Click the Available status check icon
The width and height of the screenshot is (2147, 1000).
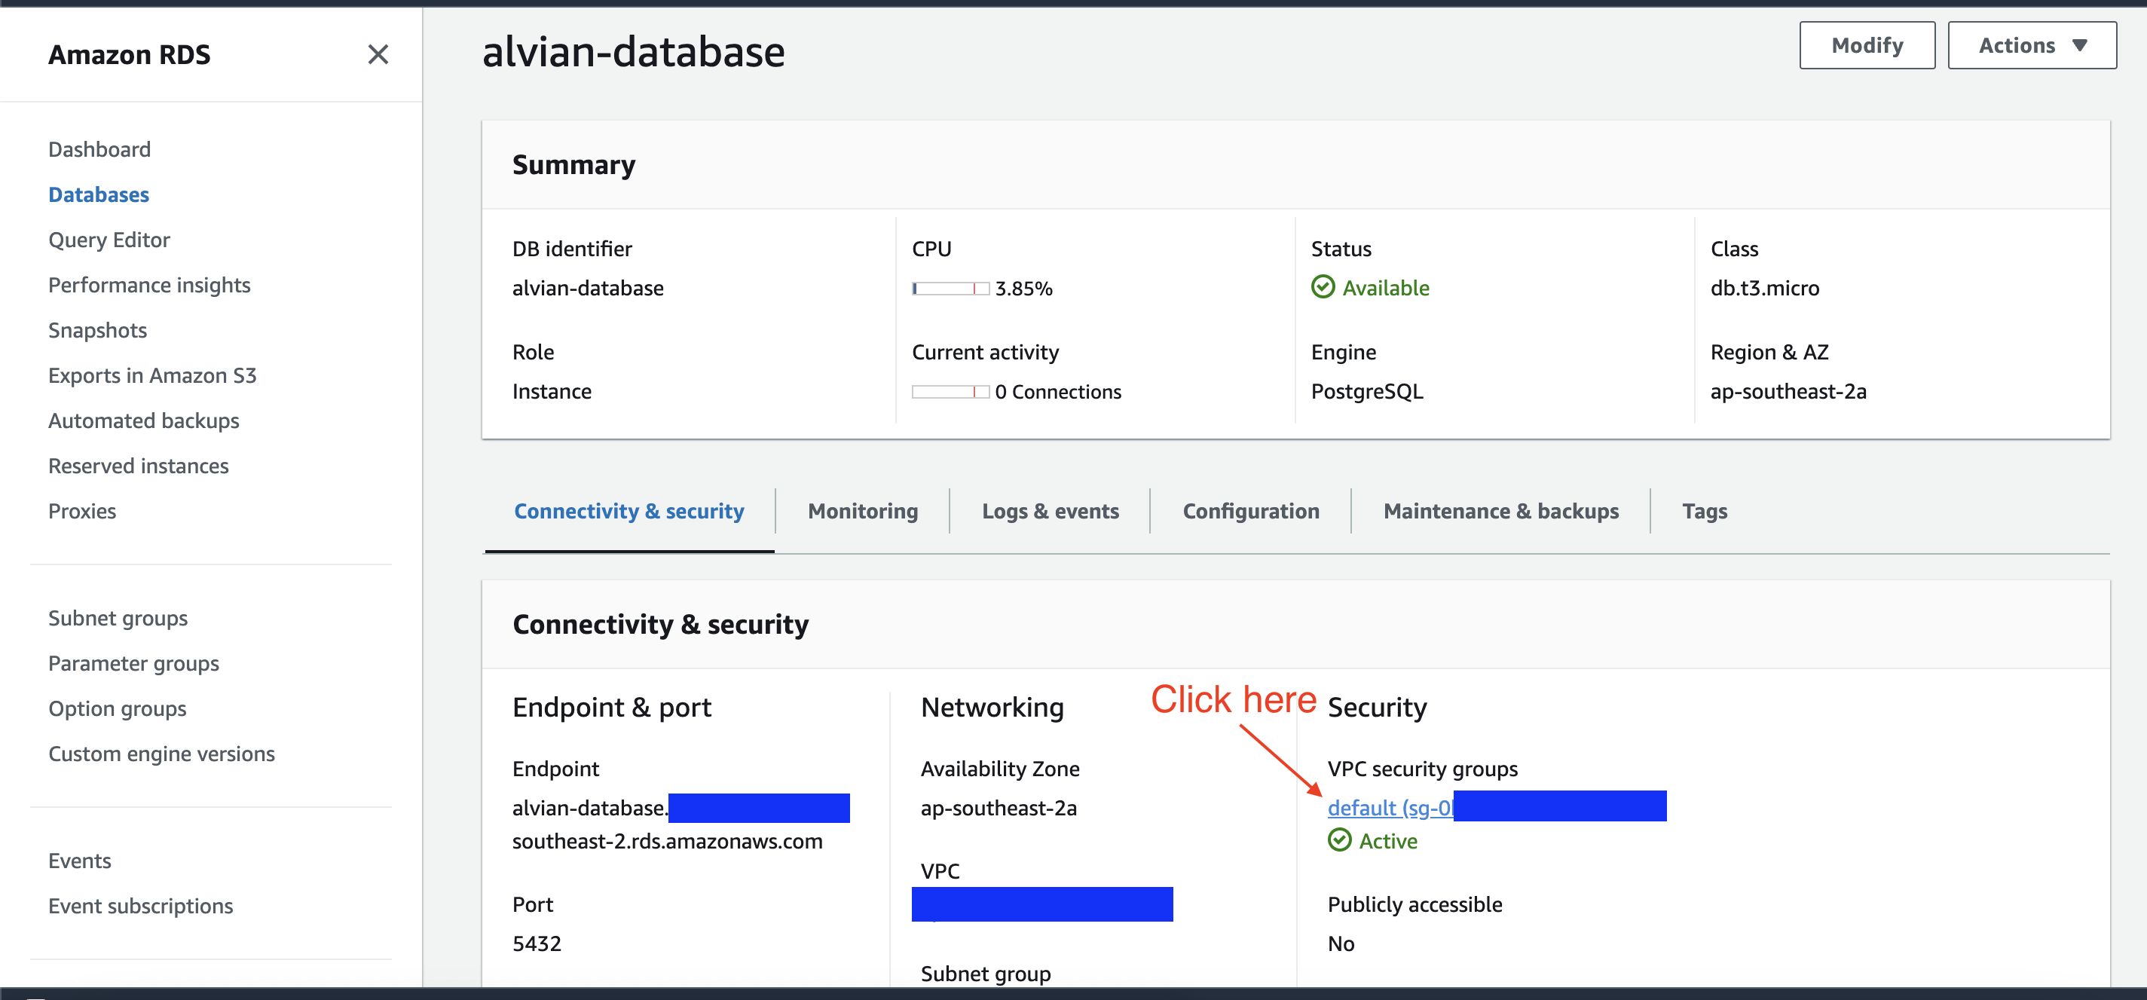(1323, 288)
